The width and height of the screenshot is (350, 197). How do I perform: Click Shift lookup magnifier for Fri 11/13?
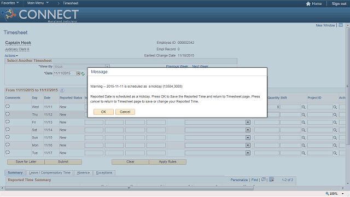pos(304,123)
